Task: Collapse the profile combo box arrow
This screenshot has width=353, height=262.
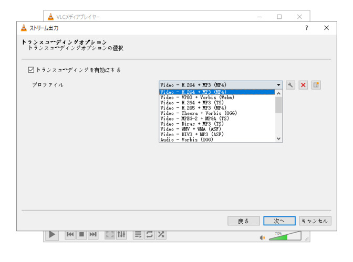Action: coord(278,85)
